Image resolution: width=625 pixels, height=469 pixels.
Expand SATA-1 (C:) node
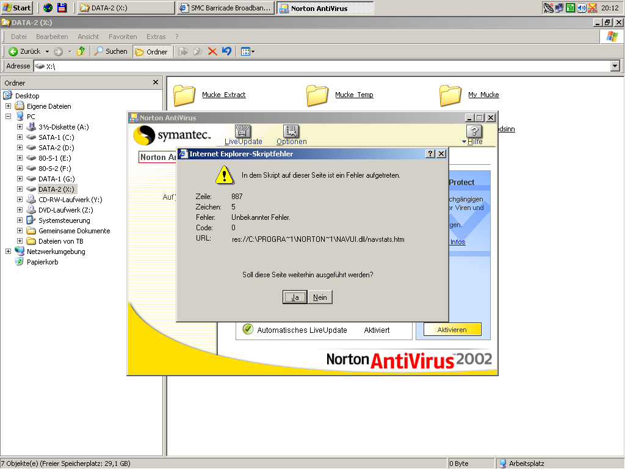pyautogui.click(x=20, y=137)
